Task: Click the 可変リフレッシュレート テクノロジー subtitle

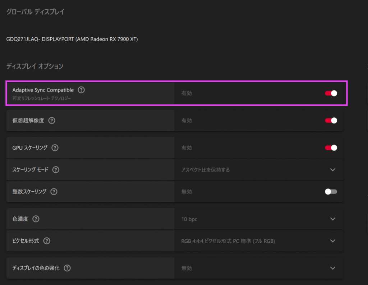Action: (x=42, y=98)
